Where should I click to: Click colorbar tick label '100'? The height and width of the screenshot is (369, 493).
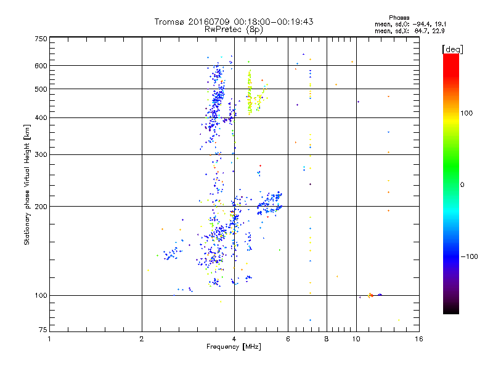click(467, 113)
